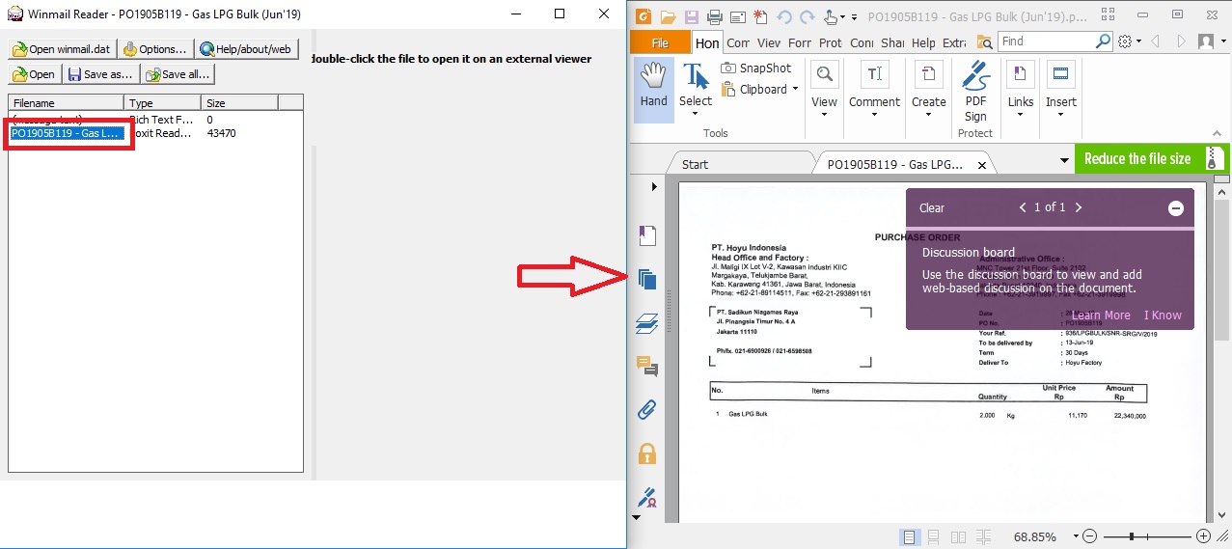Viewport: 1232px width, 549px height.
Task: Open the page thumbnails panel
Action: [x=647, y=280]
